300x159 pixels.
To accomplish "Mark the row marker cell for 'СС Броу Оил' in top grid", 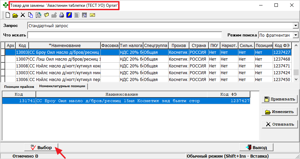I will point(3,52).
